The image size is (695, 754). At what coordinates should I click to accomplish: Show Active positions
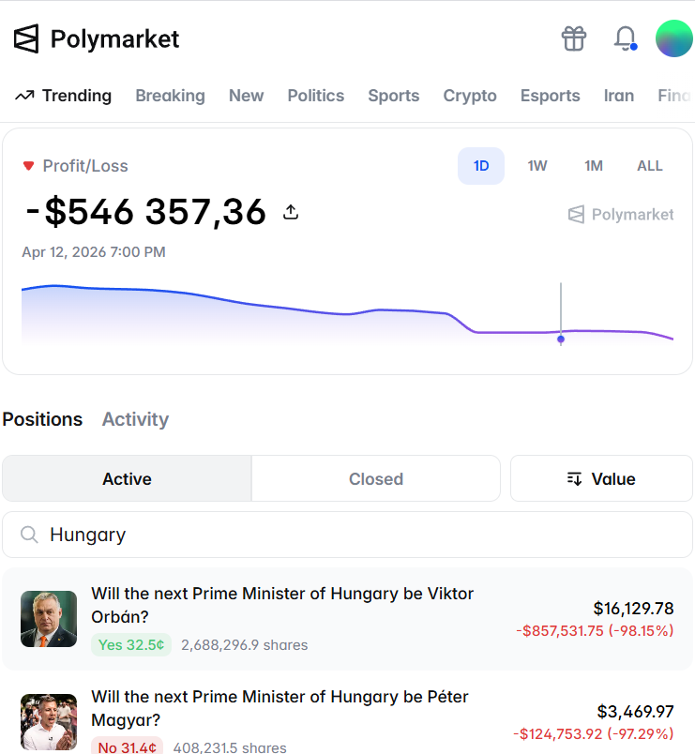tap(127, 478)
